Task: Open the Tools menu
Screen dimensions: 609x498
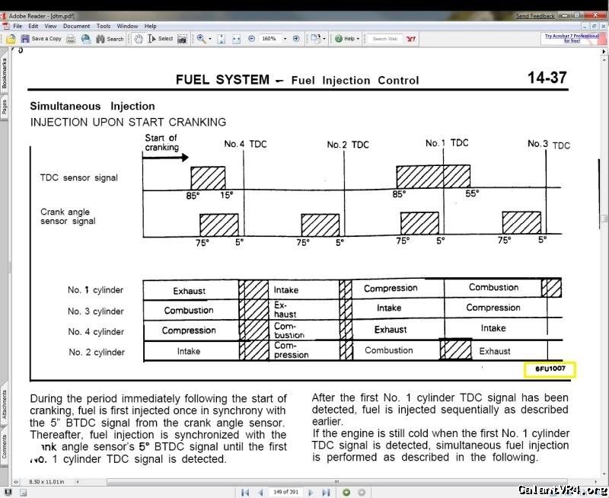Action: coord(104,26)
